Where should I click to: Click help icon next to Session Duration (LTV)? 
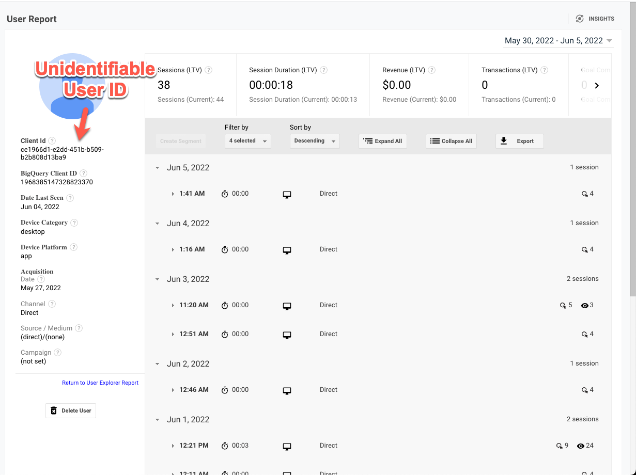(323, 70)
